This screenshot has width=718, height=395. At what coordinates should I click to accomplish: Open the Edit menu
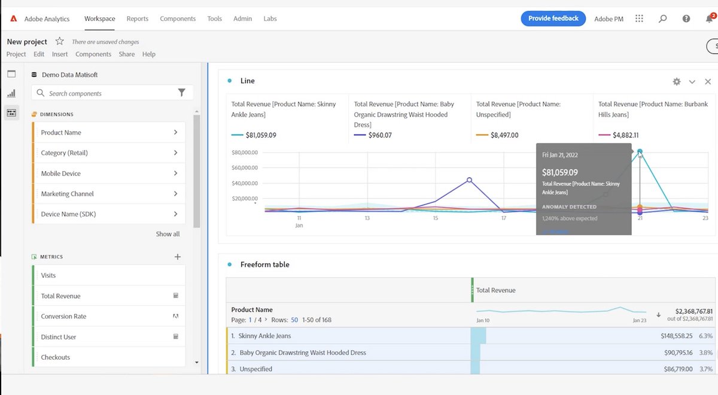(x=39, y=54)
